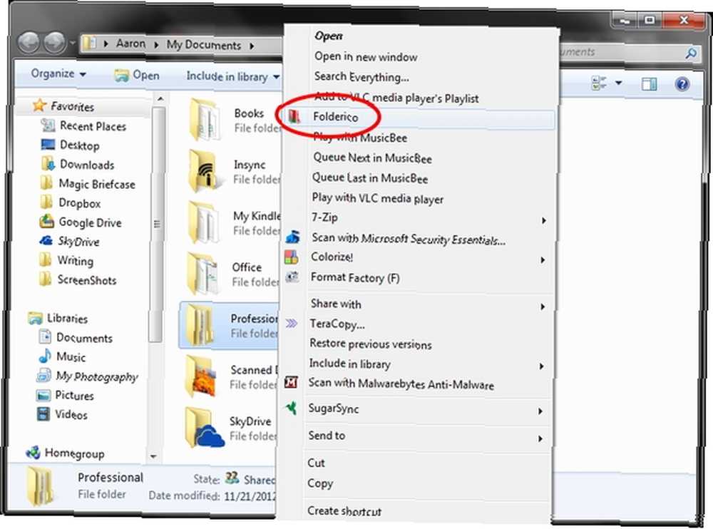
Task: Click the Folderico red folder icon
Action: pyautogui.click(x=294, y=117)
